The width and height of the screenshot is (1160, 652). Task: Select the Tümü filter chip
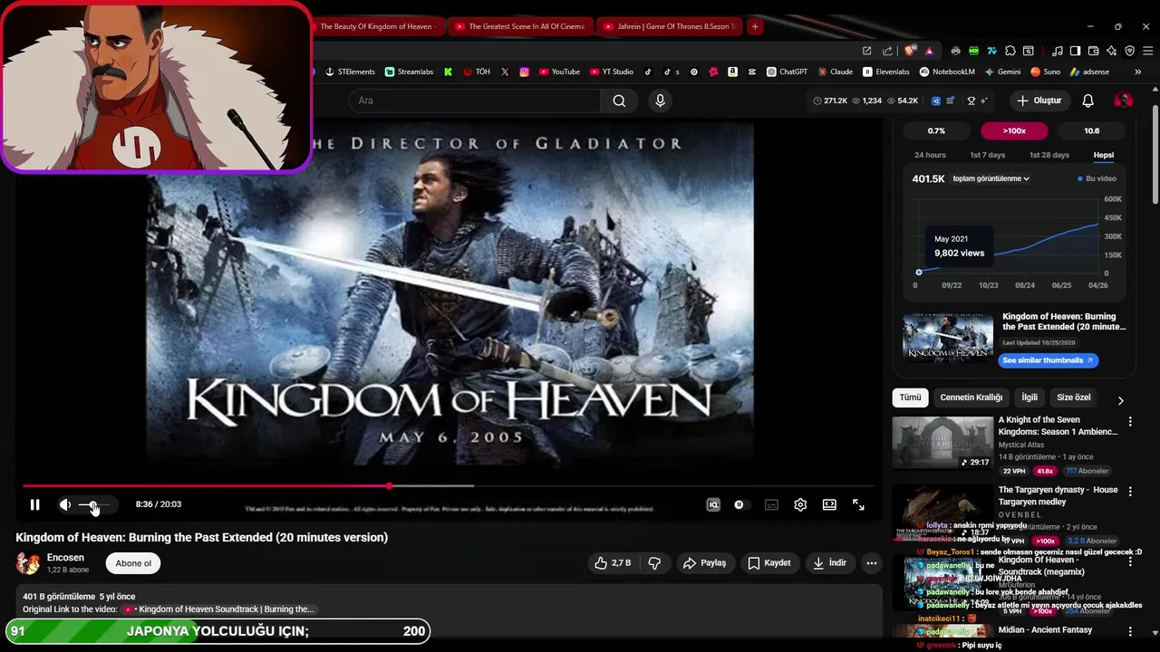(910, 398)
